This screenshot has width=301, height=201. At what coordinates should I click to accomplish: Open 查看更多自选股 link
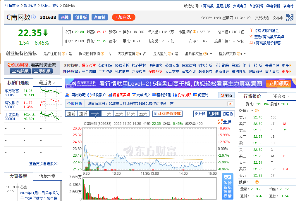click(x=44, y=164)
